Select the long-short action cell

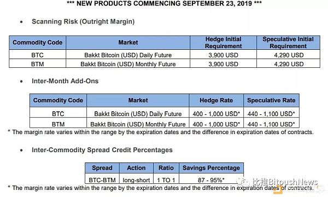point(136,180)
